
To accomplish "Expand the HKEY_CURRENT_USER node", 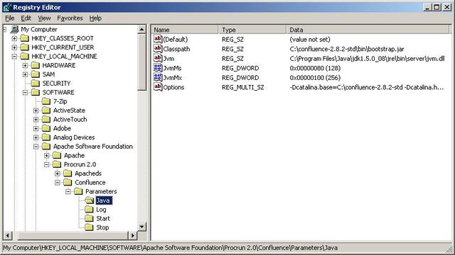I will tap(14, 47).
